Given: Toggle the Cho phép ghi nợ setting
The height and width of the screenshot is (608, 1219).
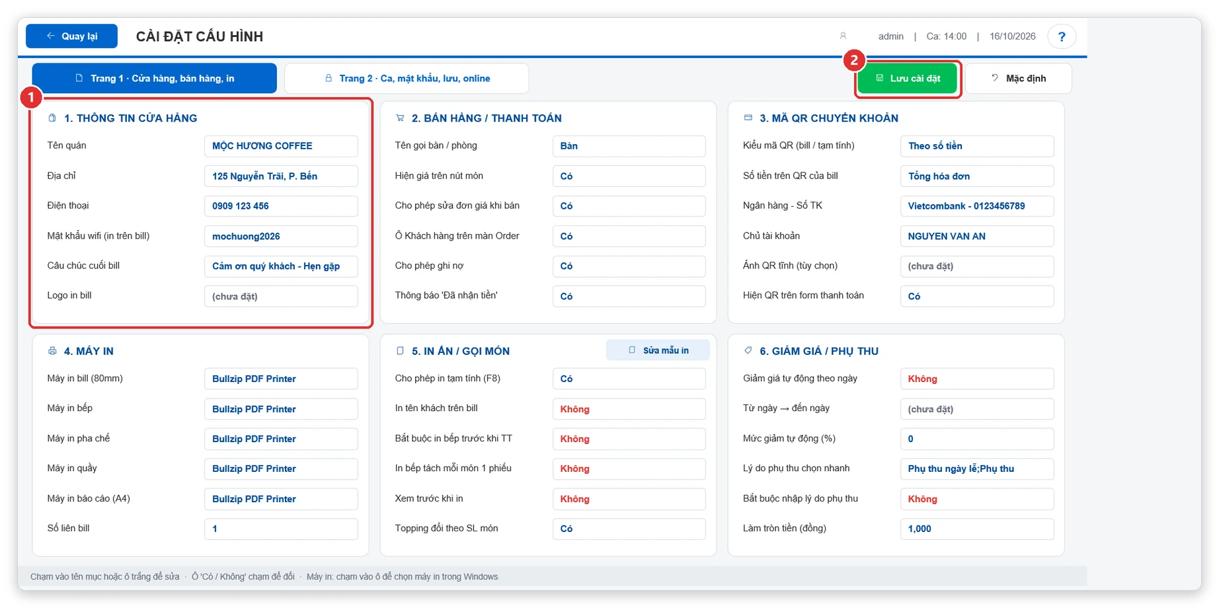Looking at the screenshot, I should [629, 266].
